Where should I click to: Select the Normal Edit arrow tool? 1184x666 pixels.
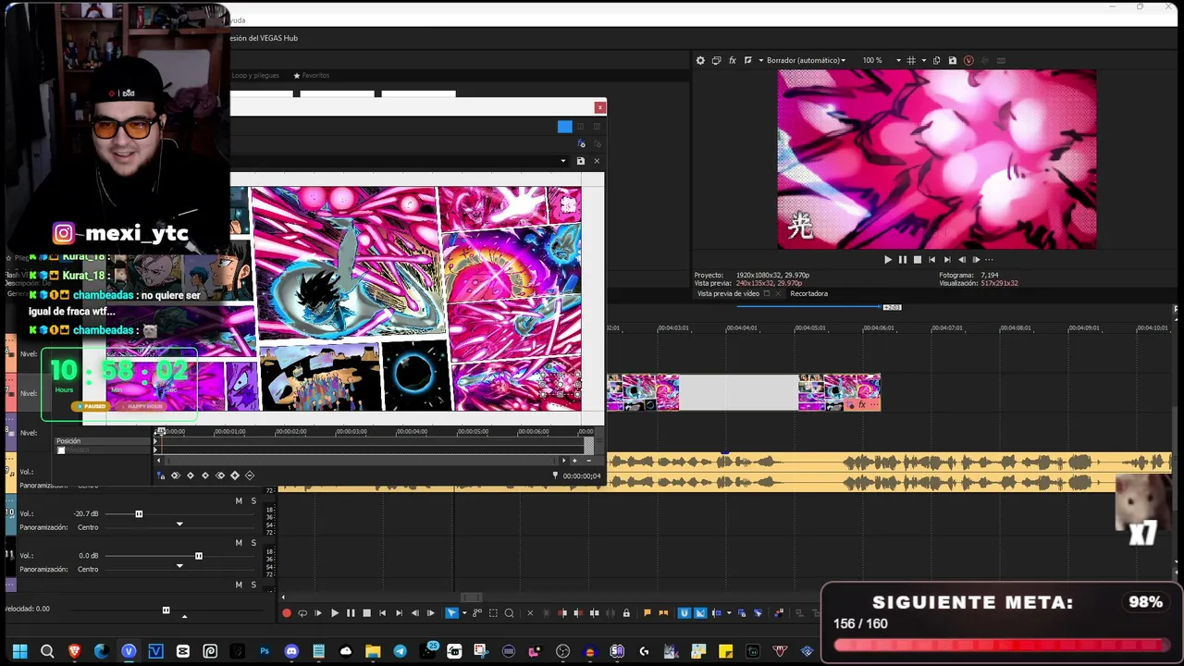click(451, 613)
